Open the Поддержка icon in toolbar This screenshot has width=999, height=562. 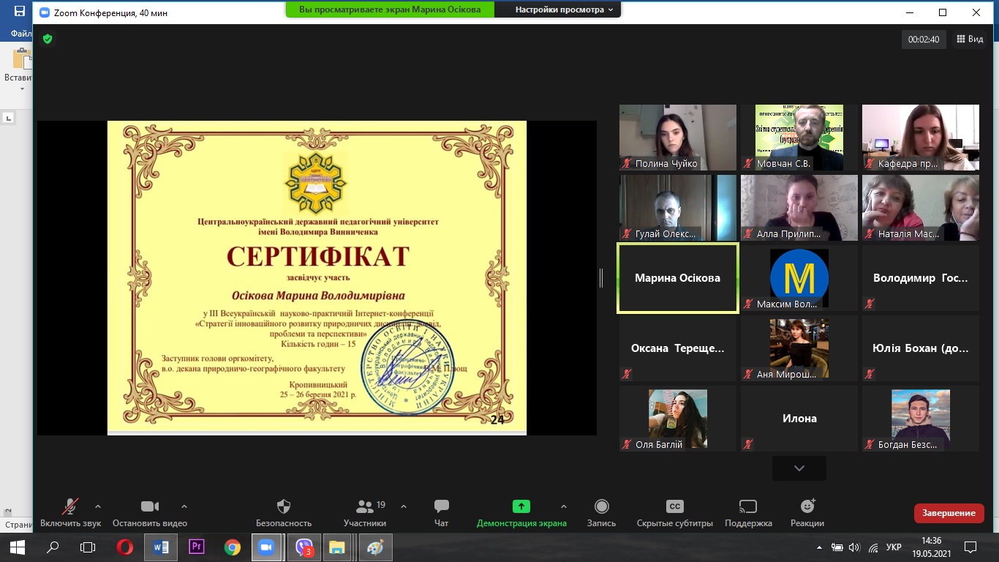pyautogui.click(x=748, y=507)
